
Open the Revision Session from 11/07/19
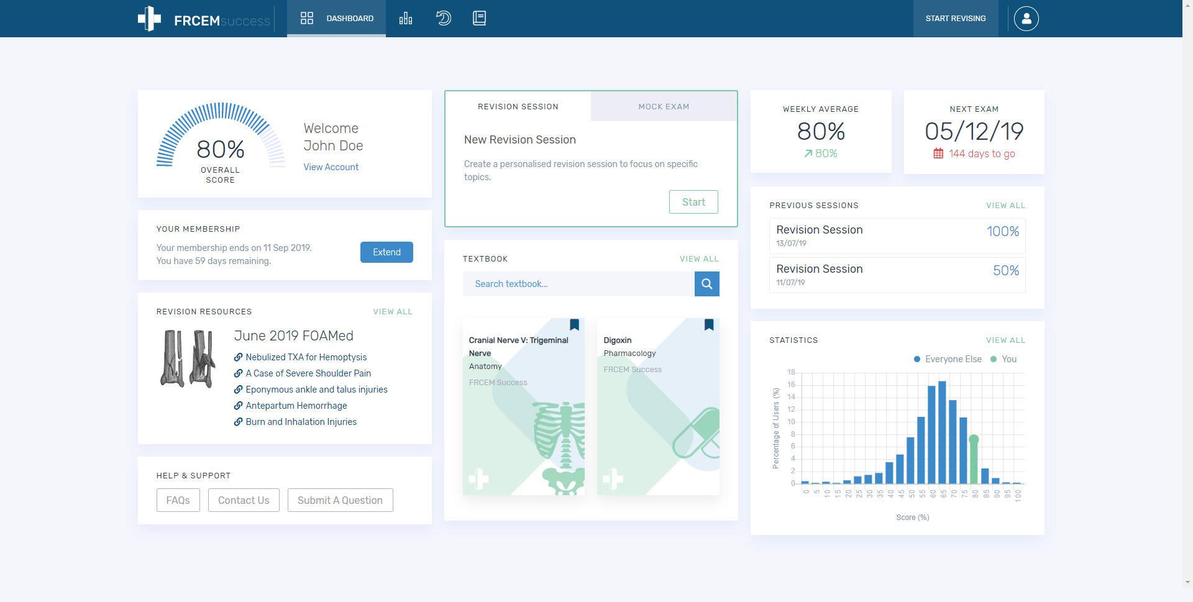(897, 275)
